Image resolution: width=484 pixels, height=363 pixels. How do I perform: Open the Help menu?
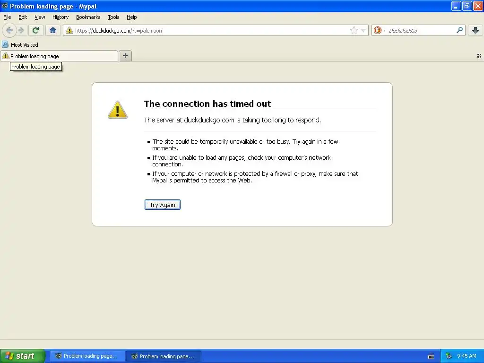pos(132,17)
